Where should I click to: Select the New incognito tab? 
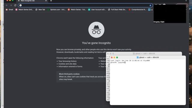click(32, 1)
